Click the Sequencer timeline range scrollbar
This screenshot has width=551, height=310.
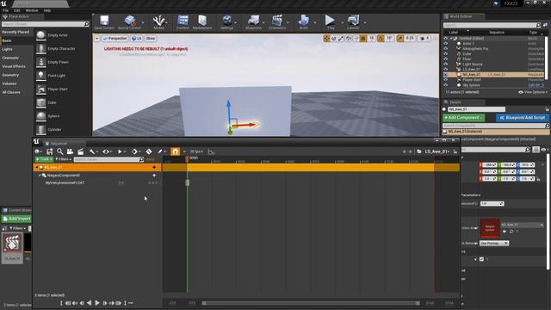pos(311,303)
